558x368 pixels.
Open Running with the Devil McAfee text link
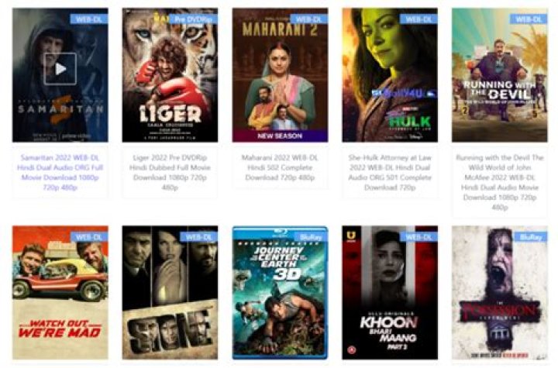pyautogui.click(x=500, y=182)
